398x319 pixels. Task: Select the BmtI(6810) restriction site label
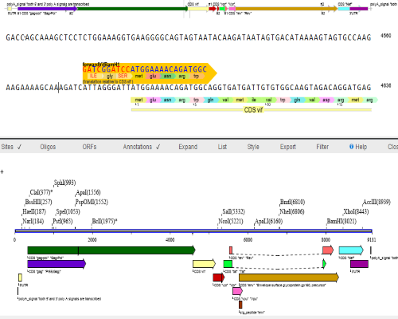pyautogui.click(x=292, y=202)
